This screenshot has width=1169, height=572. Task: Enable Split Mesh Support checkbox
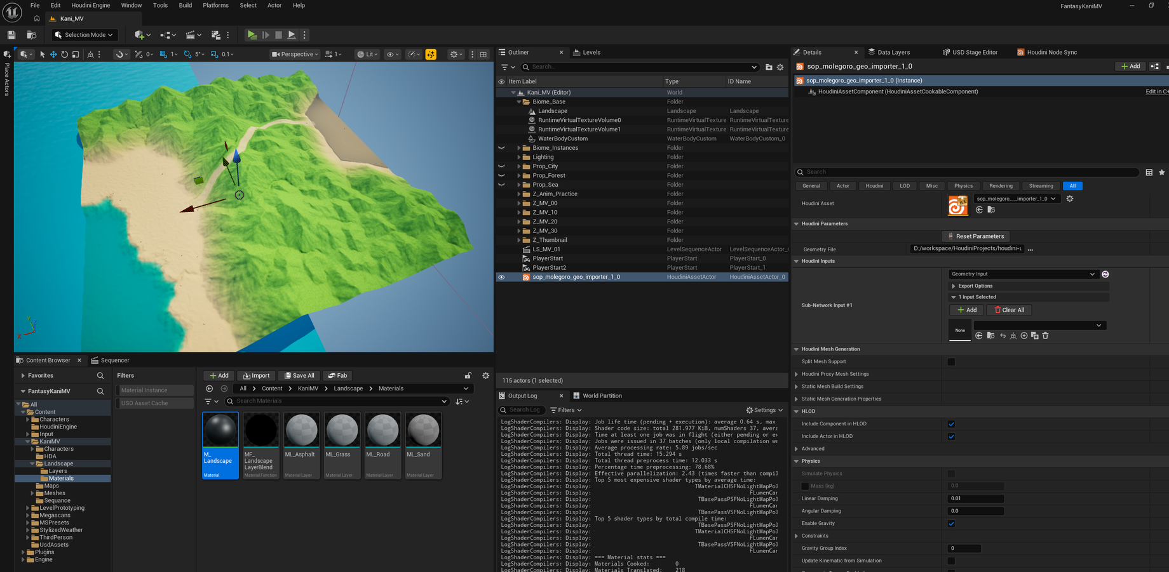[x=951, y=362]
